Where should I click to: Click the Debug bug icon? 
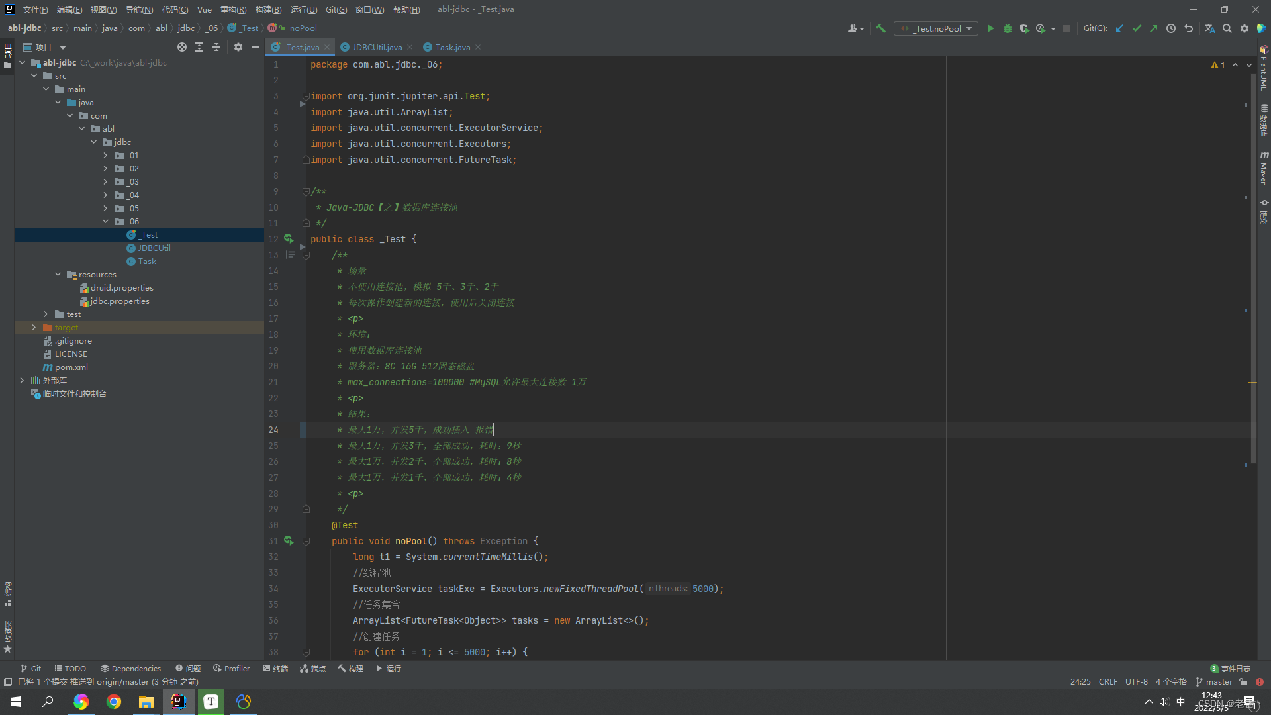pyautogui.click(x=1008, y=28)
